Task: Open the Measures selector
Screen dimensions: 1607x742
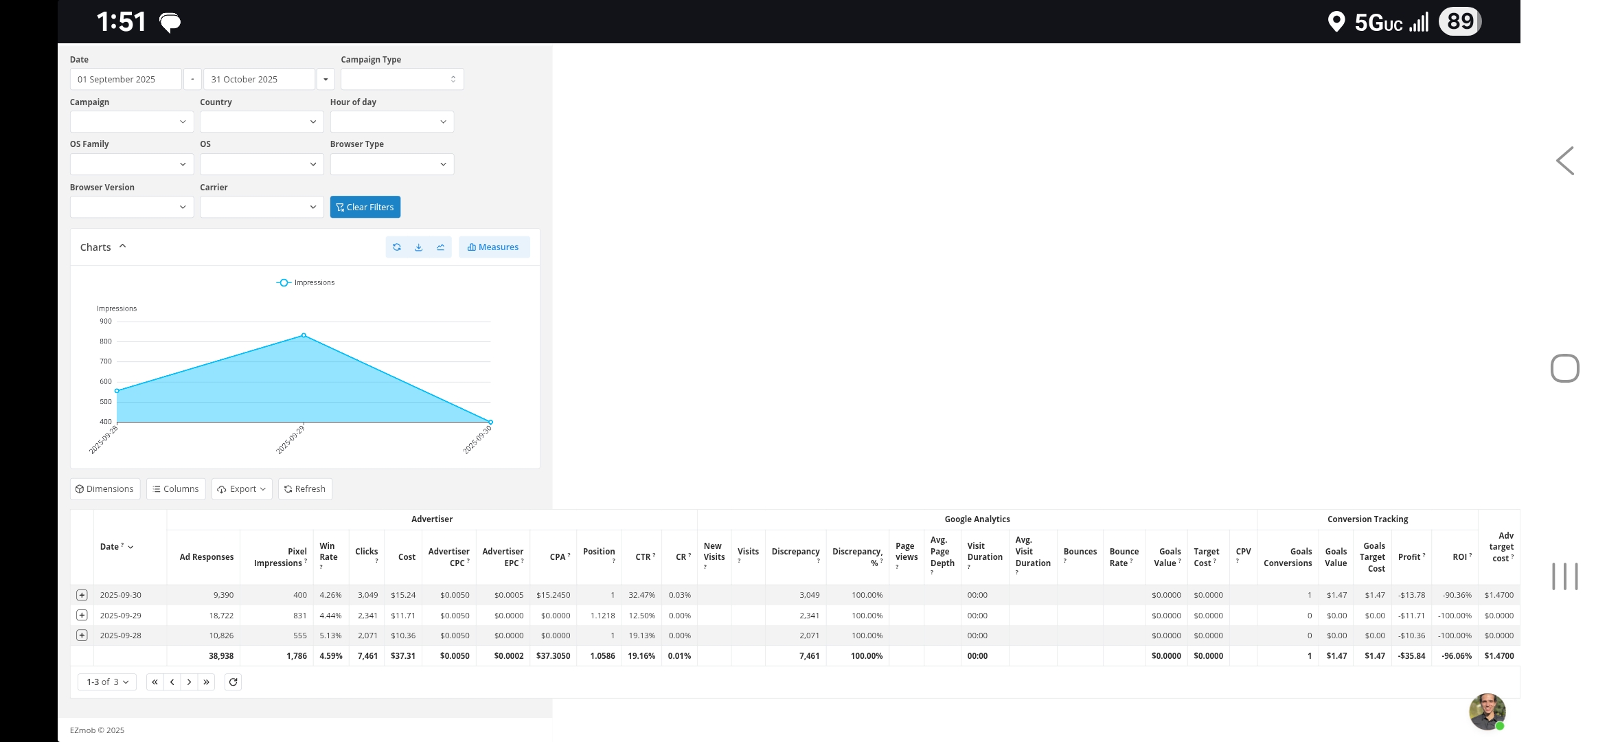Action: 494,247
